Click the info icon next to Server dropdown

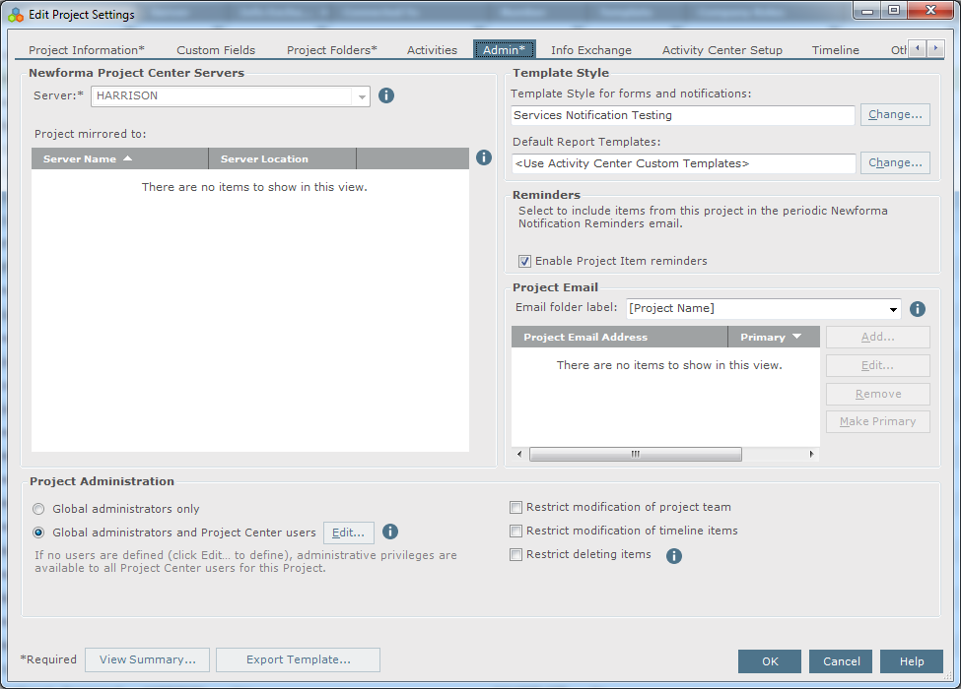(386, 95)
